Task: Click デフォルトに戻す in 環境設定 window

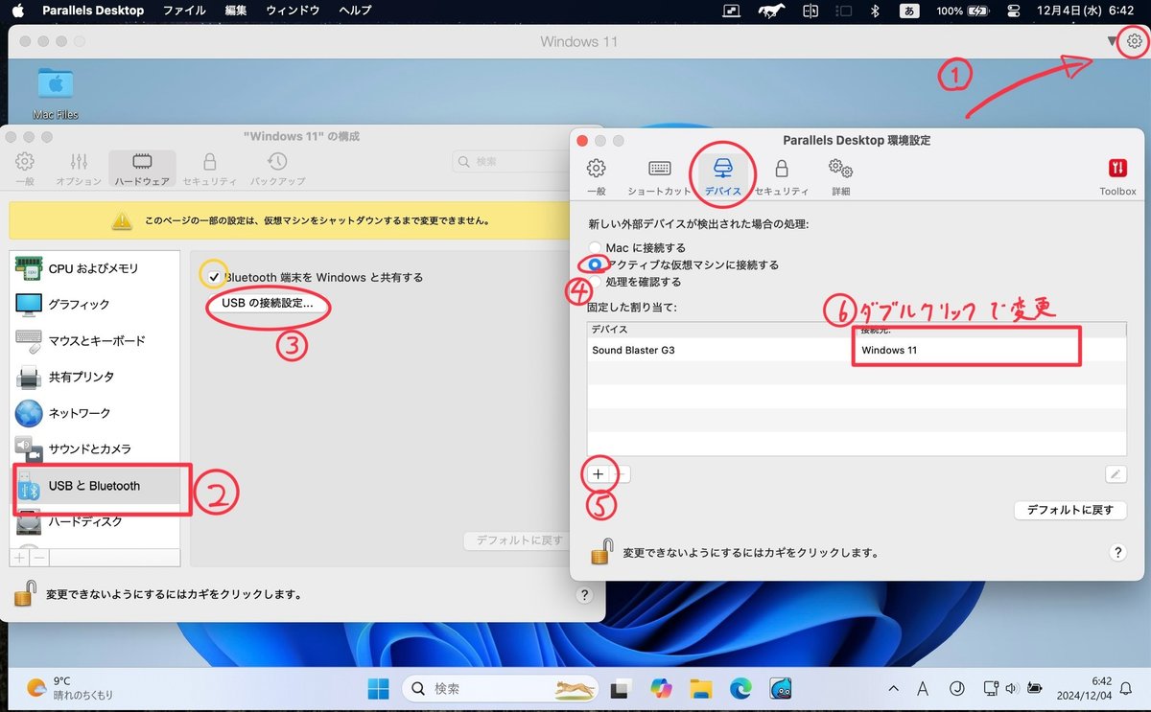Action: (1069, 510)
